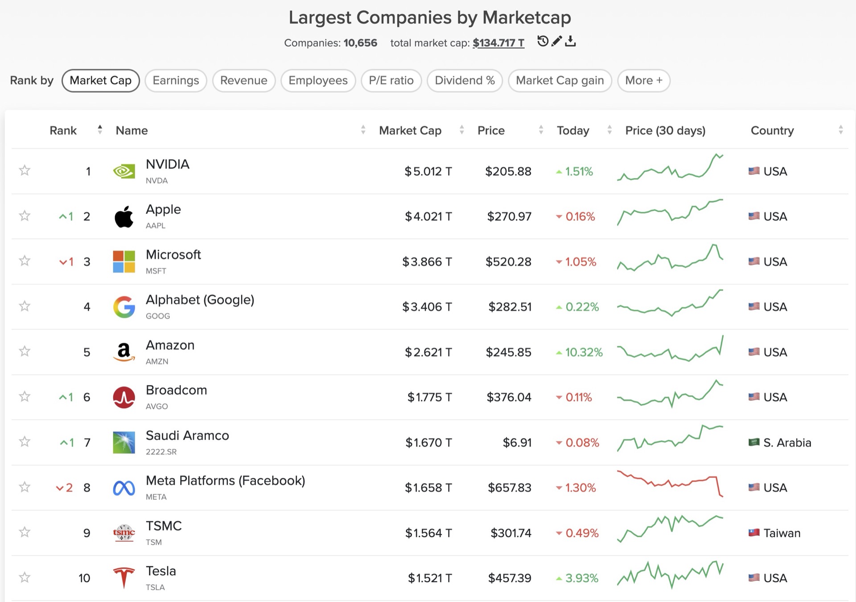Click Microsoft's 30-day price sparkline
Screen dimensions: 856x602
670,258
